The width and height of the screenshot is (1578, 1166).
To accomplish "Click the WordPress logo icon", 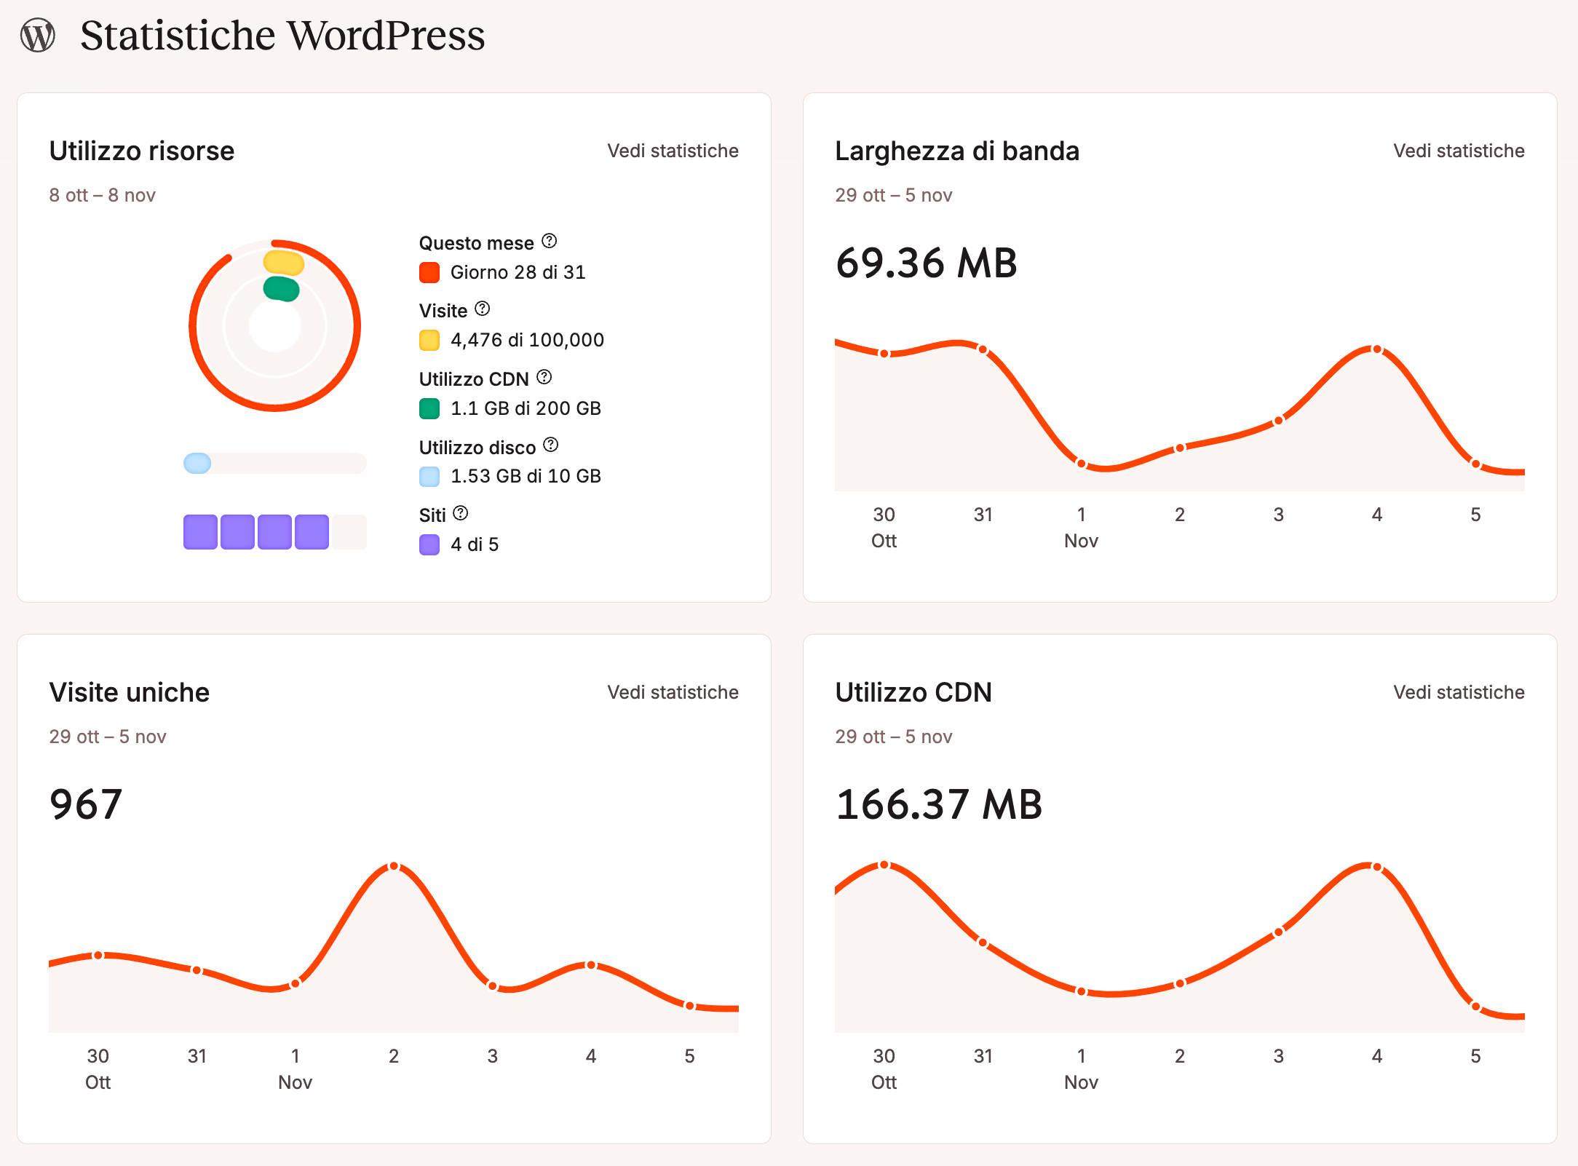I will click(x=38, y=36).
